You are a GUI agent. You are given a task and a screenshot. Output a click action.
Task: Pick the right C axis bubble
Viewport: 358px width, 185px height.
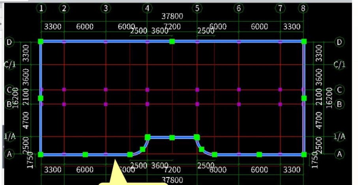(339, 90)
